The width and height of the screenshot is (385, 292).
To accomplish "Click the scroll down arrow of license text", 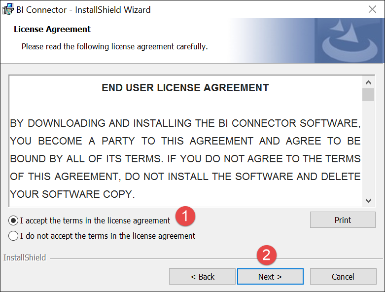I will pos(368,200).
